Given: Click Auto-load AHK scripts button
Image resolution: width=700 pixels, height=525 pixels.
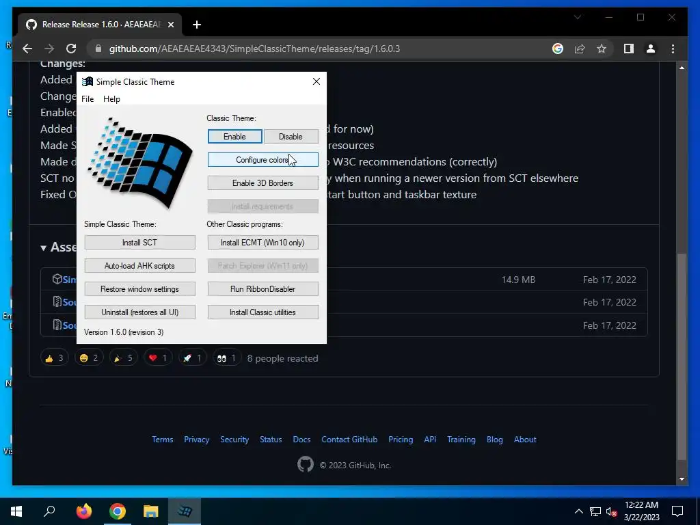Looking at the screenshot, I should (x=139, y=266).
